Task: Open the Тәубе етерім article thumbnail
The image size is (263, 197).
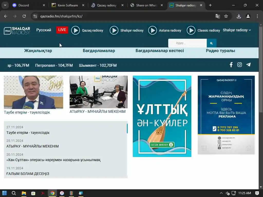Action: [34, 92]
